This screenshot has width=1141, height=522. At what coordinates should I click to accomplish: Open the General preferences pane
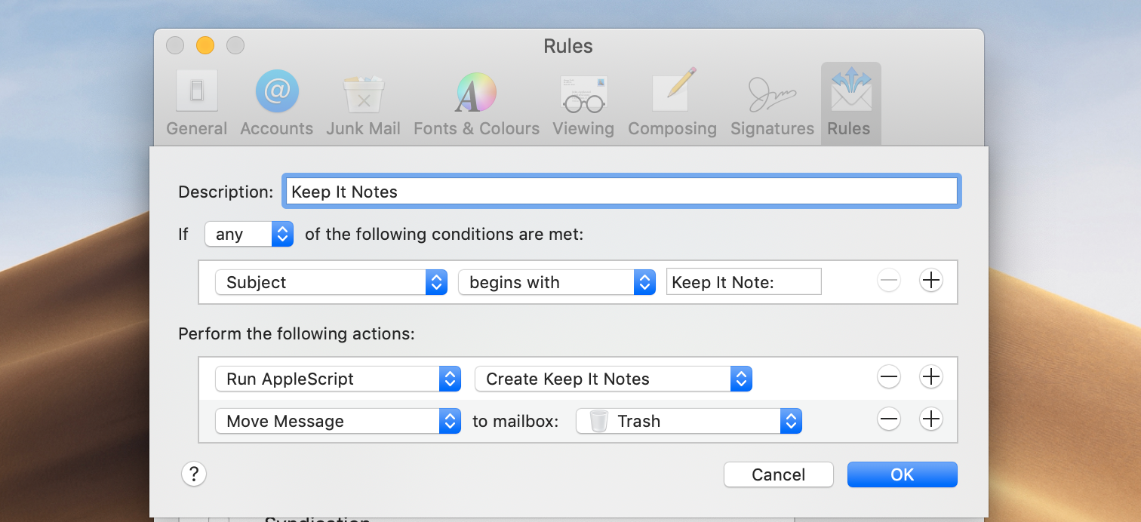coord(196,104)
